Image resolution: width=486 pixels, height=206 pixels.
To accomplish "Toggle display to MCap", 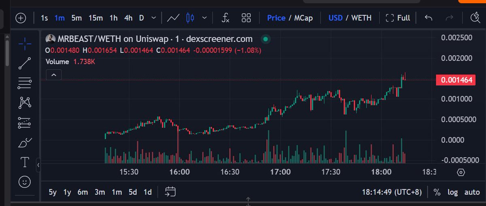I will coord(303,18).
